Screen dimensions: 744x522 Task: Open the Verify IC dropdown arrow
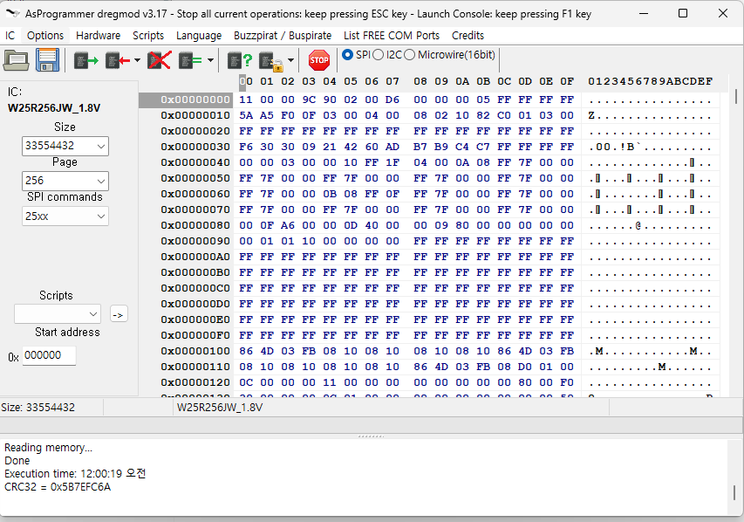(x=210, y=60)
